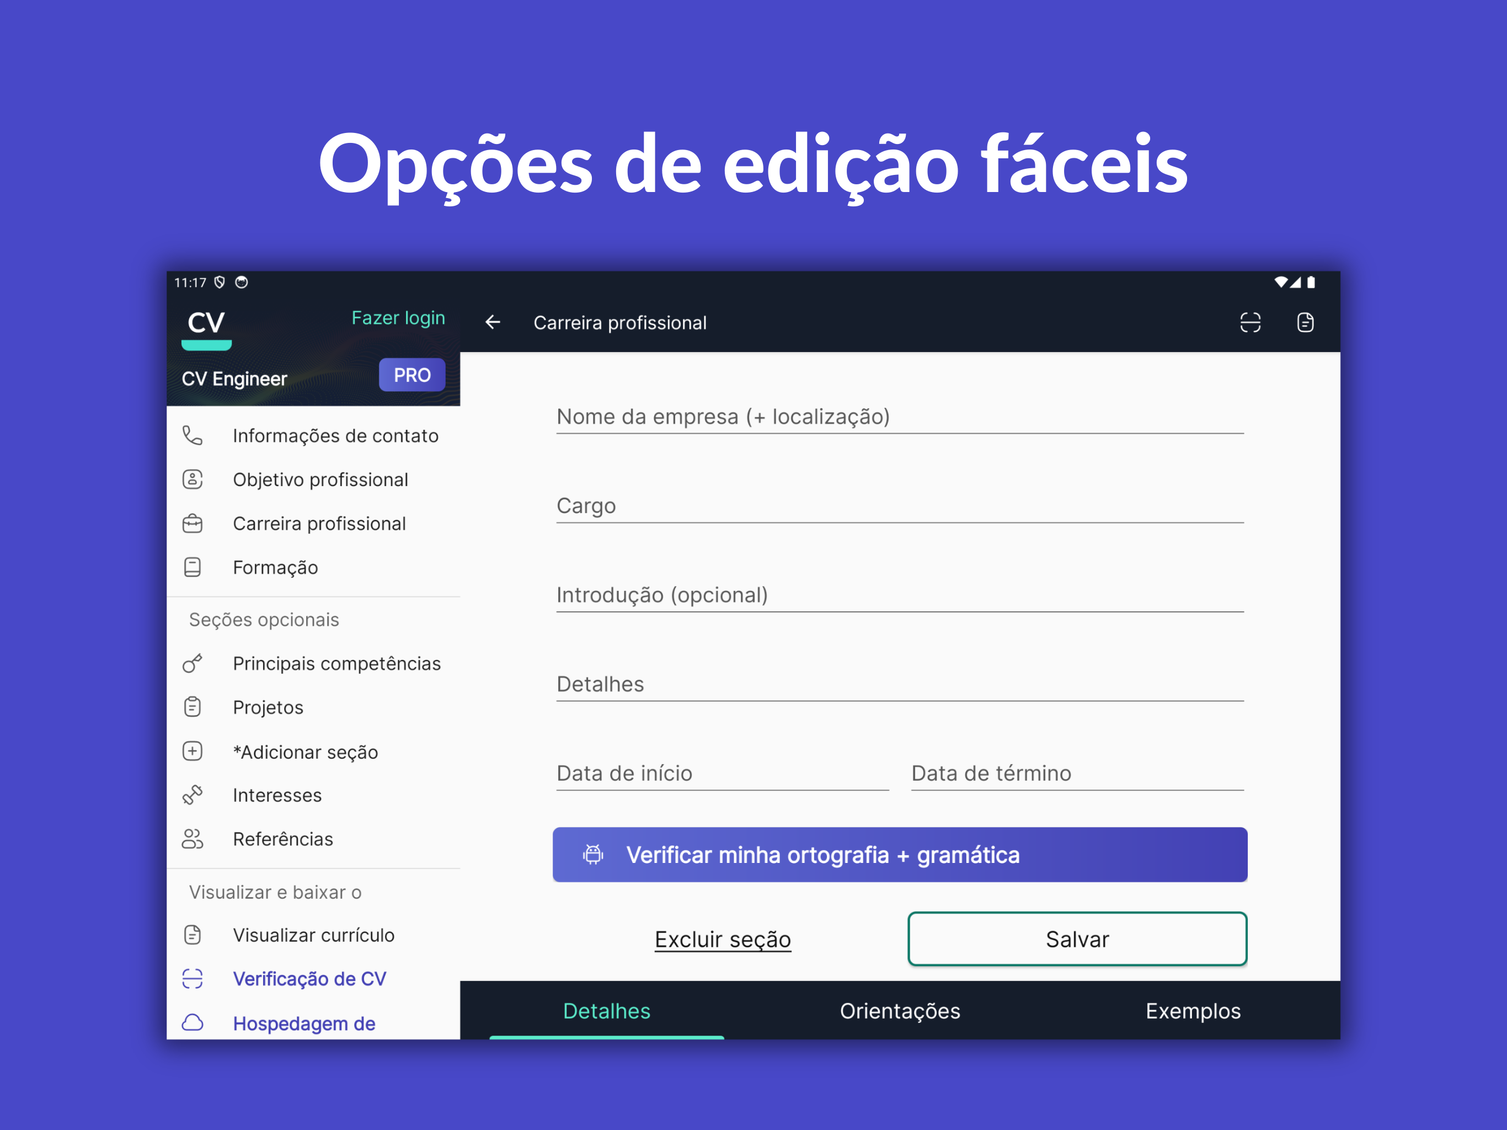Select the Data de início field
The height and width of the screenshot is (1130, 1507).
click(723, 773)
